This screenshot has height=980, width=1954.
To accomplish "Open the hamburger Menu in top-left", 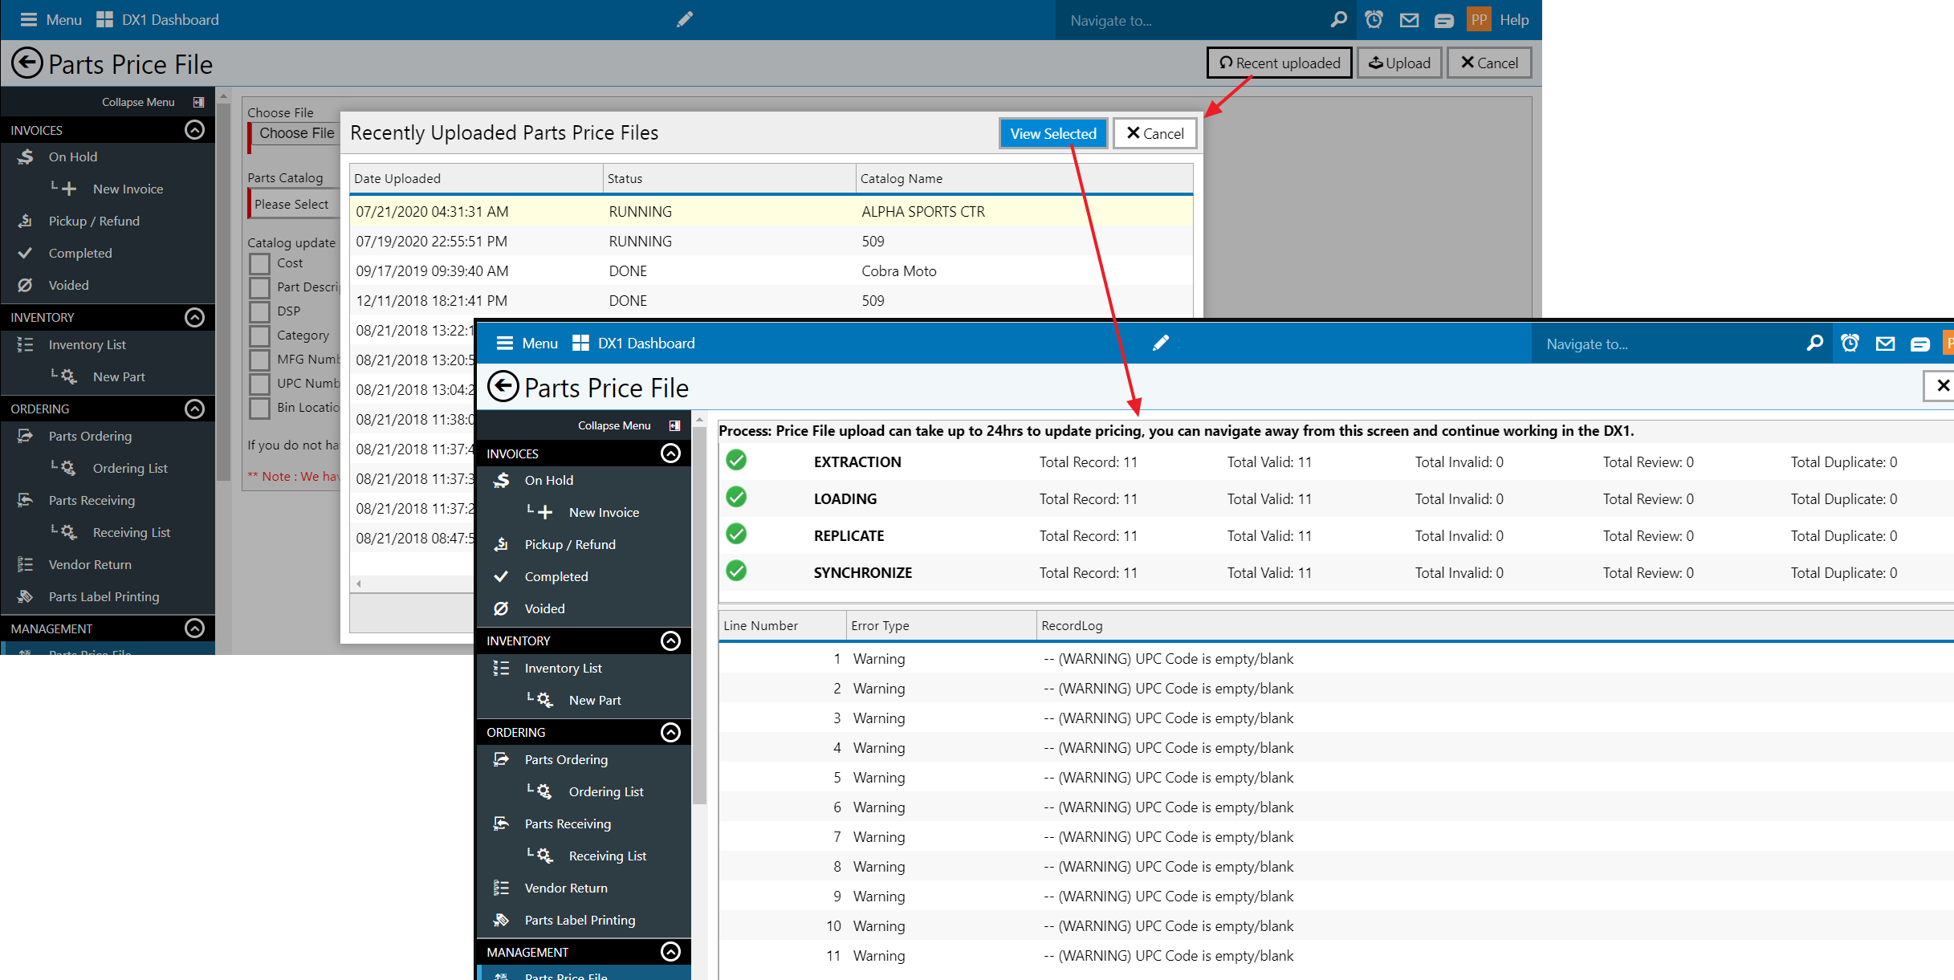I will point(29,20).
